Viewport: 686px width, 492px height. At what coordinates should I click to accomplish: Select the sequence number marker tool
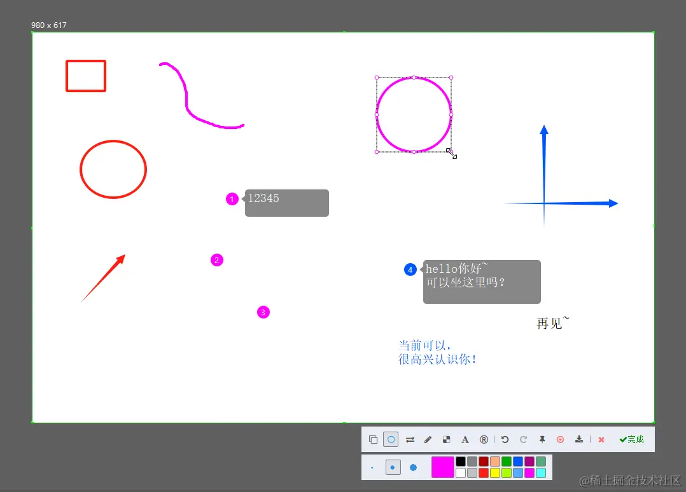click(484, 439)
